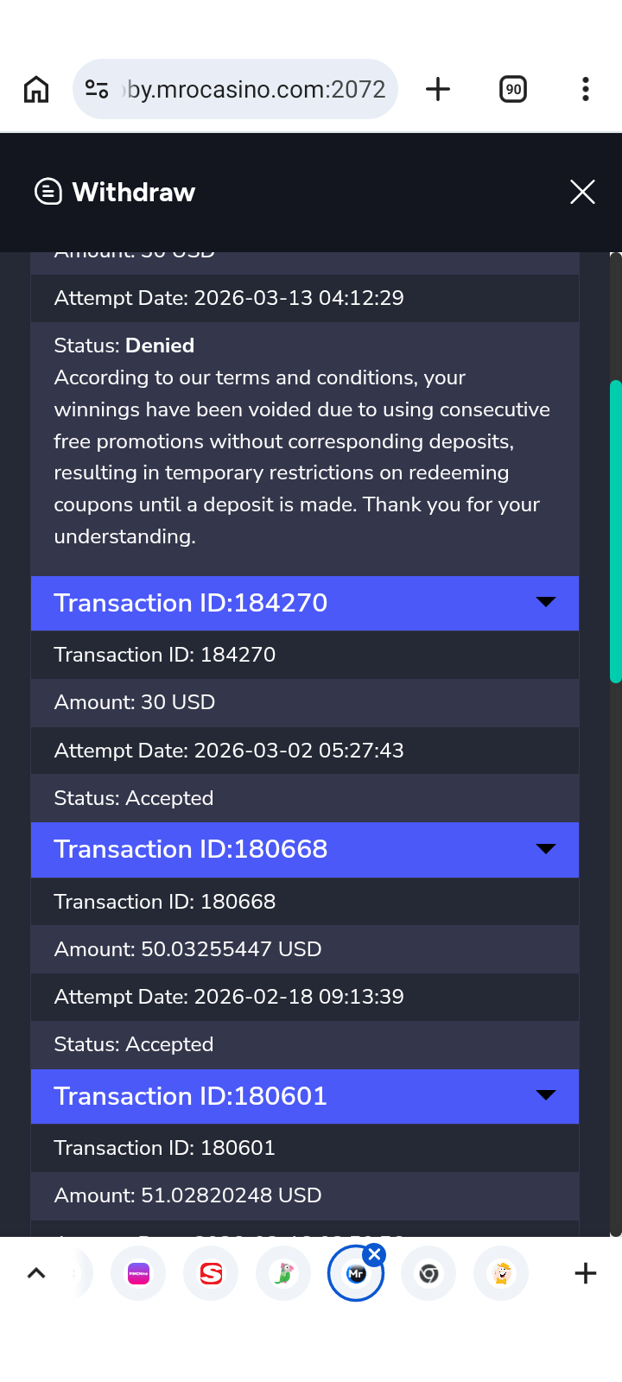Open the browser three-dot menu

586,89
